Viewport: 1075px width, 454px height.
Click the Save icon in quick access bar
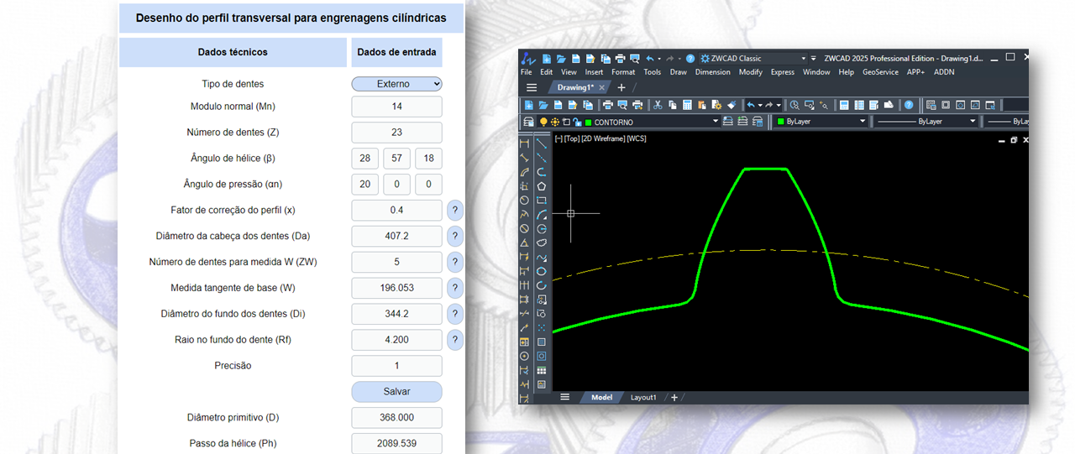[x=576, y=59]
